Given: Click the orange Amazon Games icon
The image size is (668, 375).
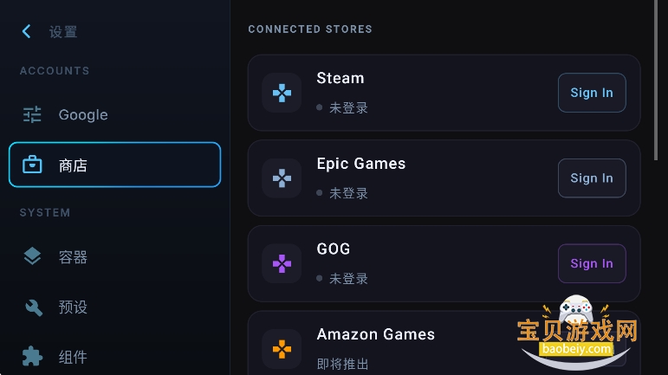Looking at the screenshot, I should (x=282, y=348).
